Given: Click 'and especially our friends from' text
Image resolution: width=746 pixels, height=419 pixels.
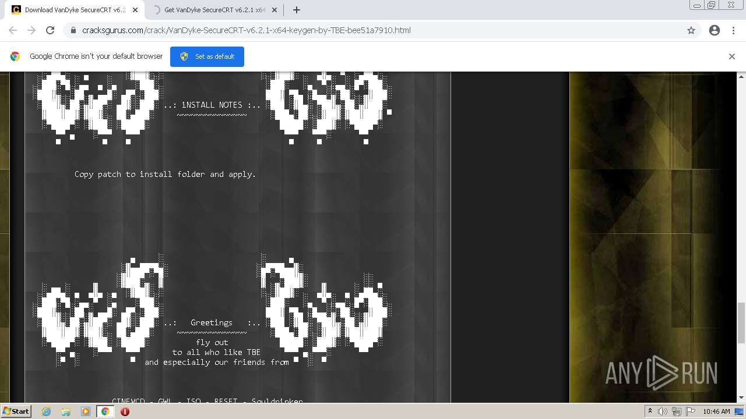Looking at the screenshot, I should click(x=217, y=362).
